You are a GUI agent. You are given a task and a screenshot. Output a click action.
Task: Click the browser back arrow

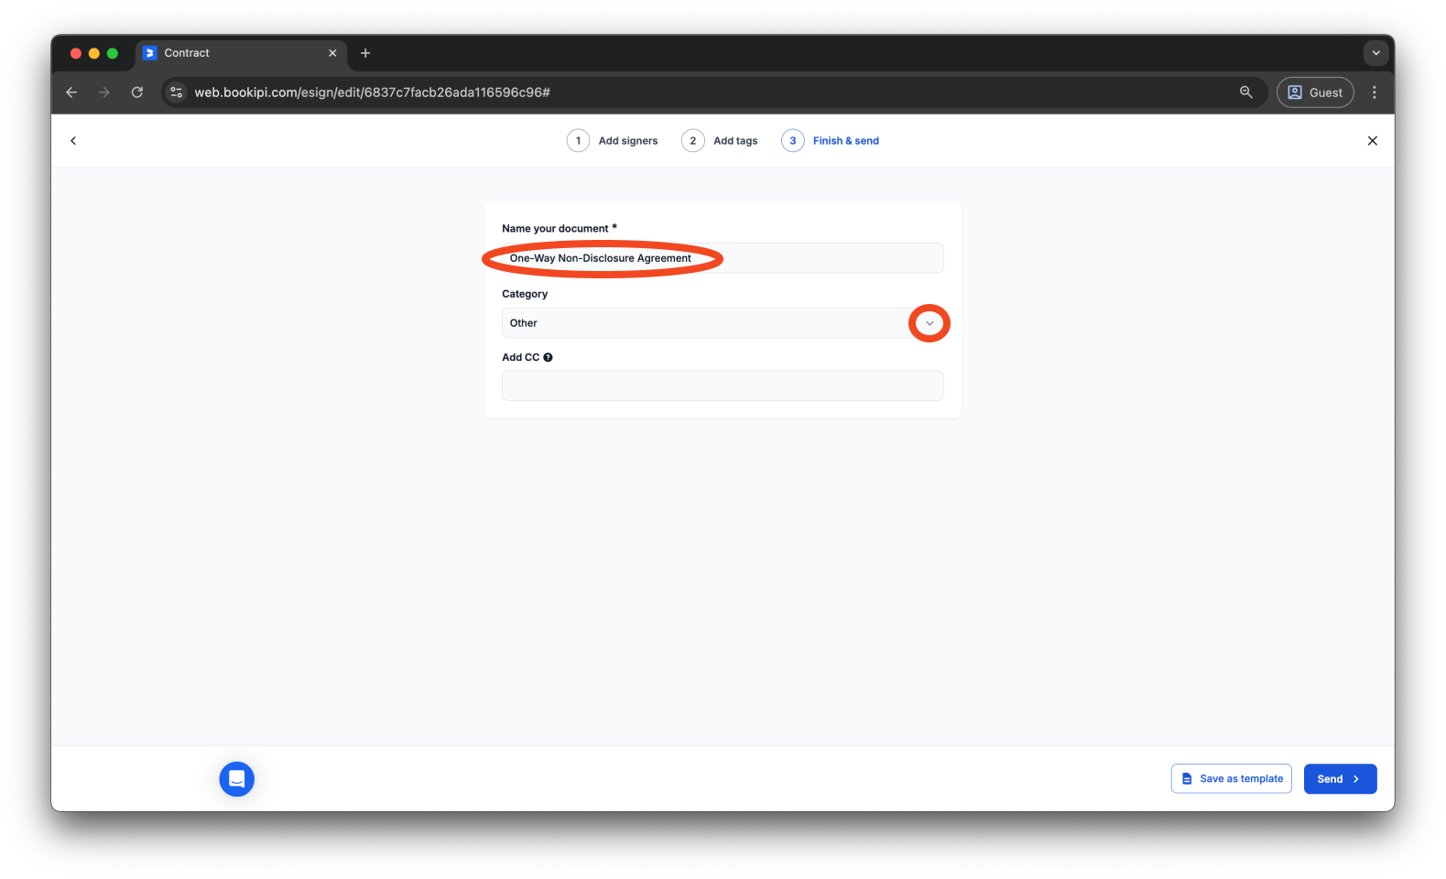click(x=71, y=92)
